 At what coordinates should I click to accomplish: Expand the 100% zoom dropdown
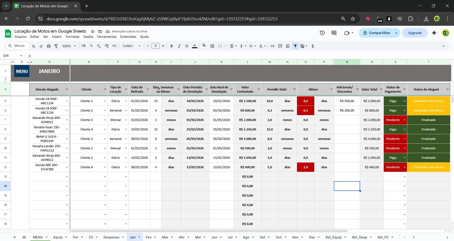[x=69, y=46]
